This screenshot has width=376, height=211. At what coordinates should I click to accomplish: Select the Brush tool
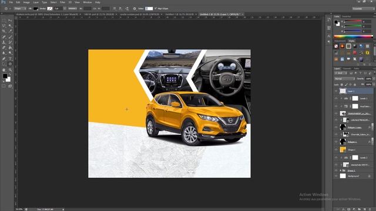(x=10, y=37)
